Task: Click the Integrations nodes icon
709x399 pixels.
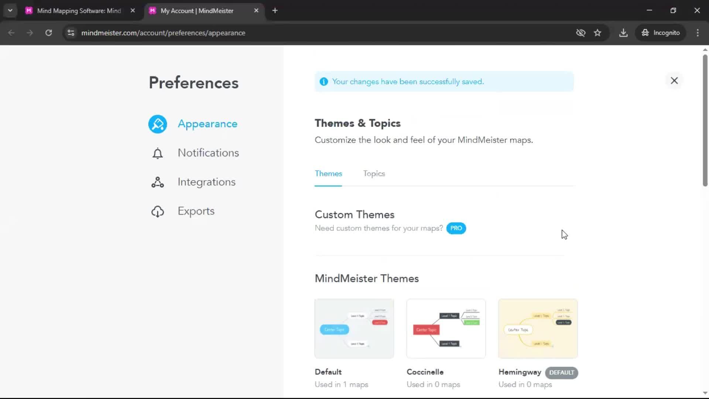Action: 158,182
